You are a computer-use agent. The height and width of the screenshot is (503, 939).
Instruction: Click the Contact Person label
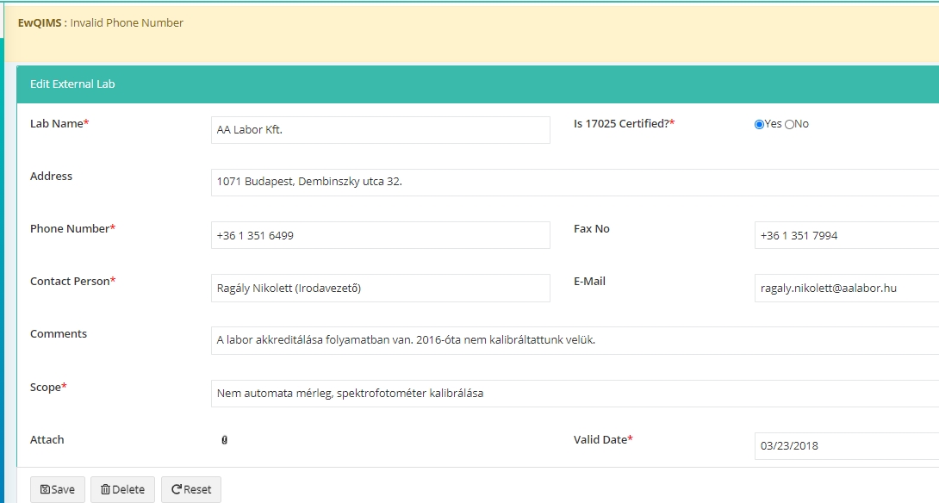pos(72,282)
